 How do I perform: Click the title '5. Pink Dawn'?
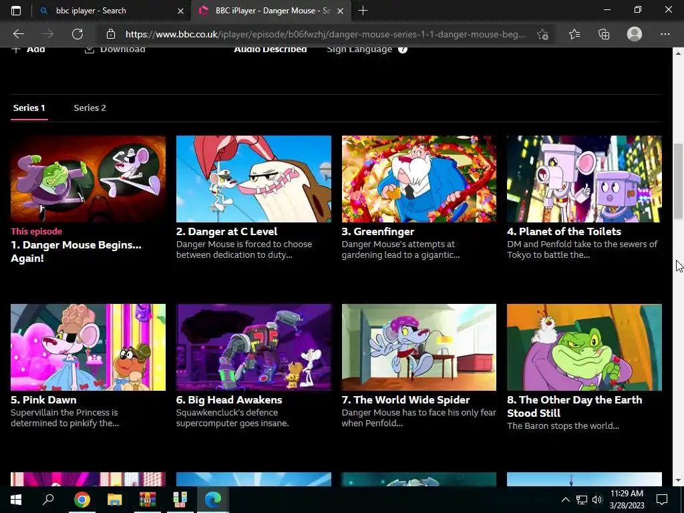click(x=43, y=400)
